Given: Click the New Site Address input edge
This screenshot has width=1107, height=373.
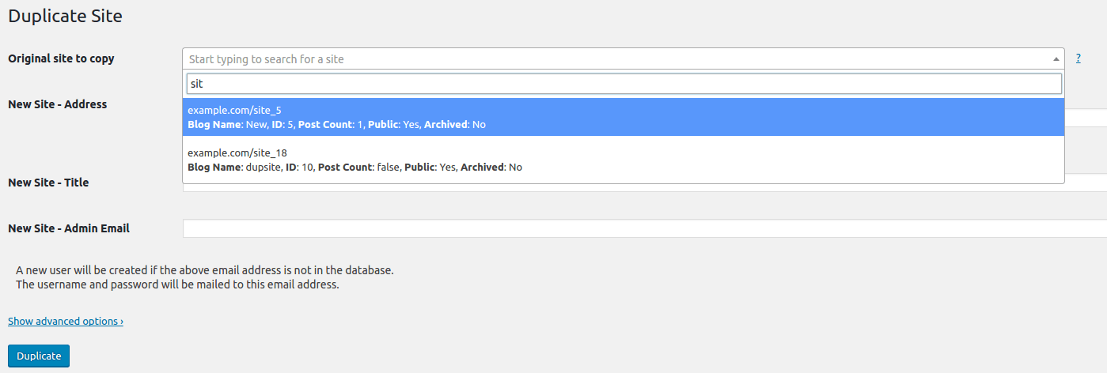Looking at the screenshot, I should [x=1086, y=118].
